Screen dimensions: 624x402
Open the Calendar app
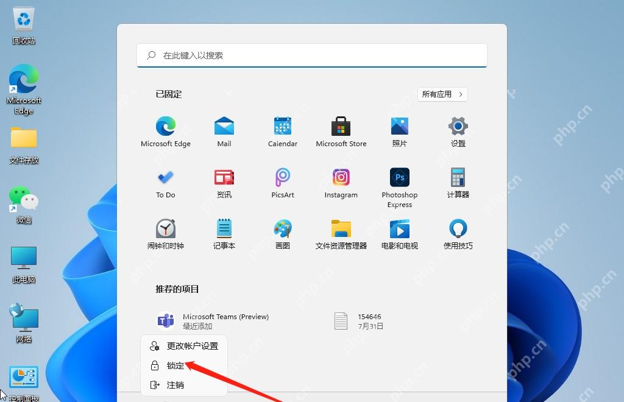coord(283,132)
